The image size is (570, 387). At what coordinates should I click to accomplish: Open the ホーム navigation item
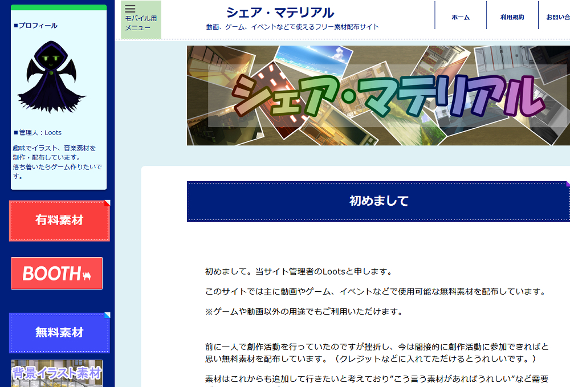(x=460, y=17)
